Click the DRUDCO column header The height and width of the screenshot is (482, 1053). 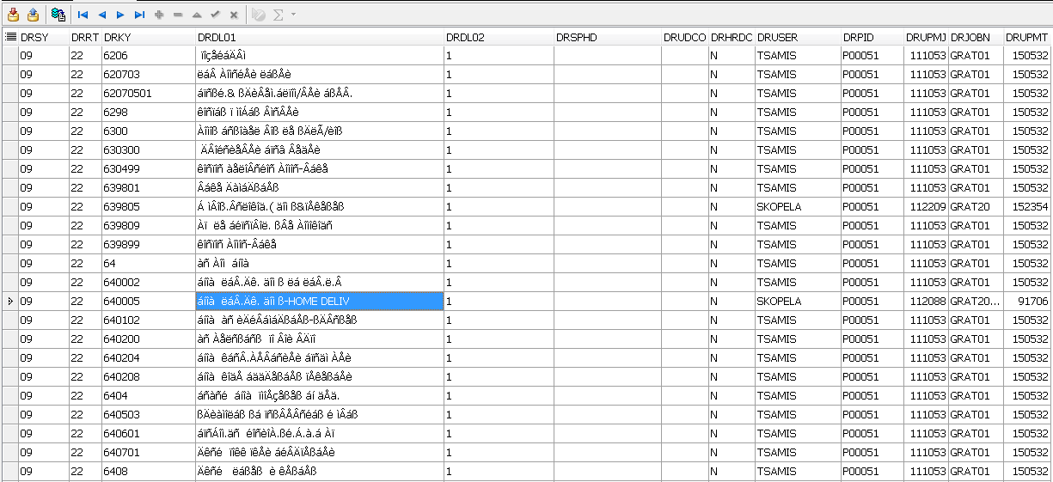pyautogui.click(x=685, y=37)
